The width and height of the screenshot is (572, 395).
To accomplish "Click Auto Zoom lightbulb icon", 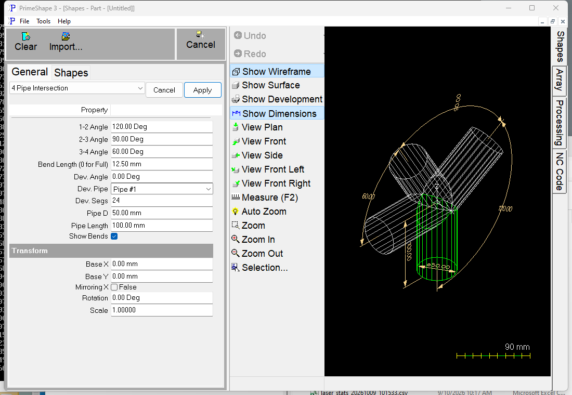I will tap(236, 212).
